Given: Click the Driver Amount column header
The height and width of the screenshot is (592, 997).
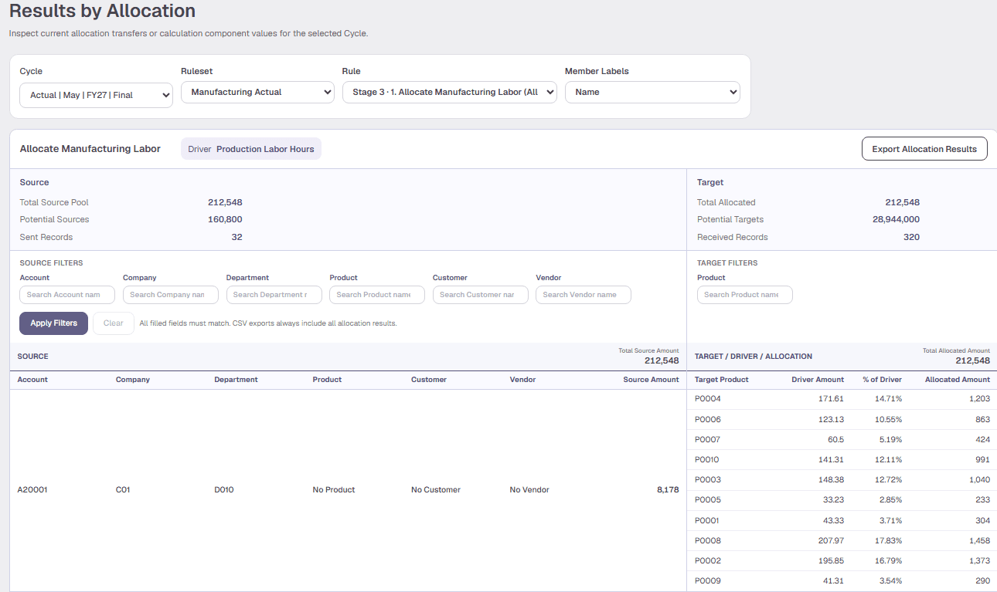Looking at the screenshot, I should click(818, 380).
